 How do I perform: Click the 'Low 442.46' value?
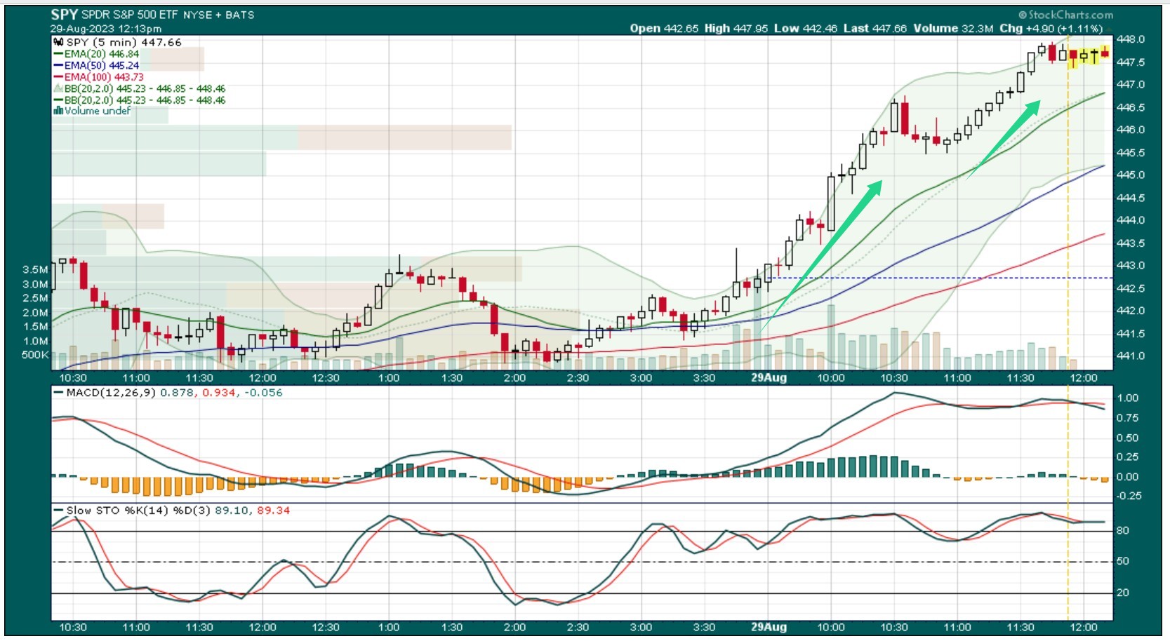coord(806,29)
